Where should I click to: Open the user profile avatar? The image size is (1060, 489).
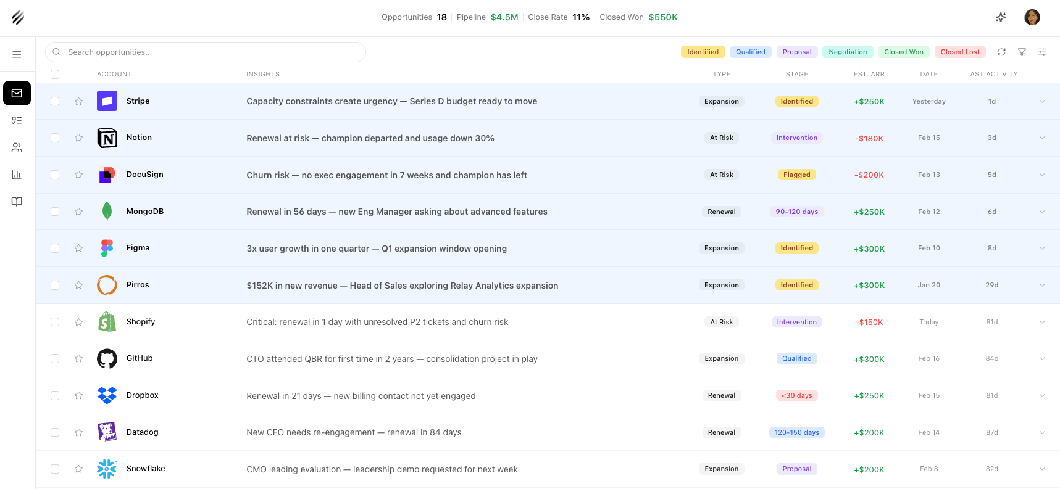[1032, 17]
